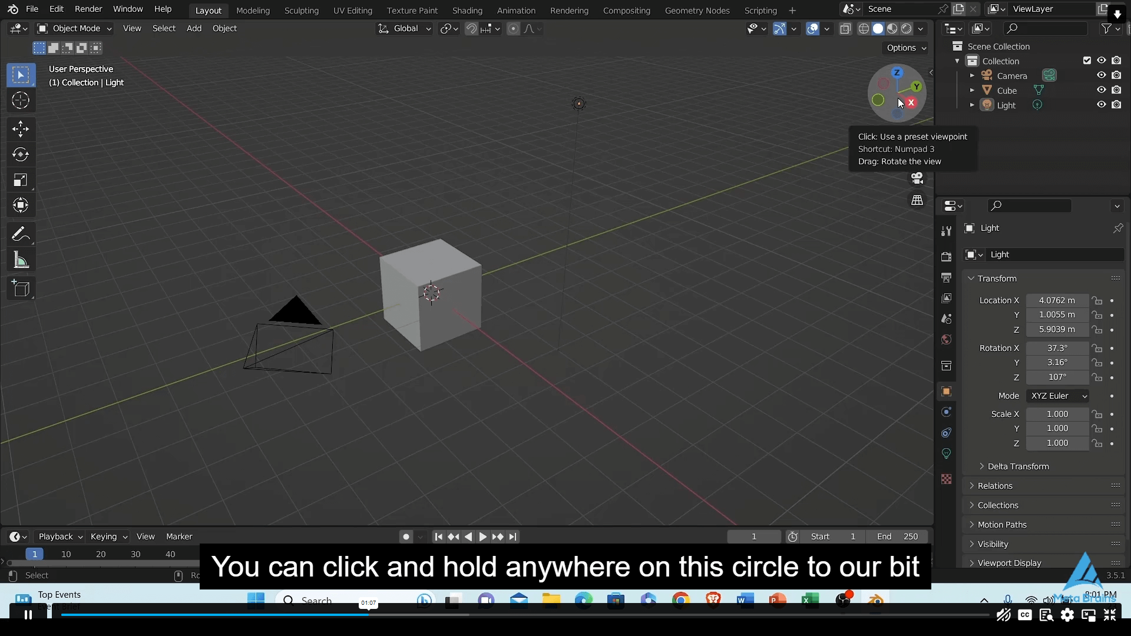Click the Add menu in header
The width and height of the screenshot is (1131, 636).
(x=193, y=28)
